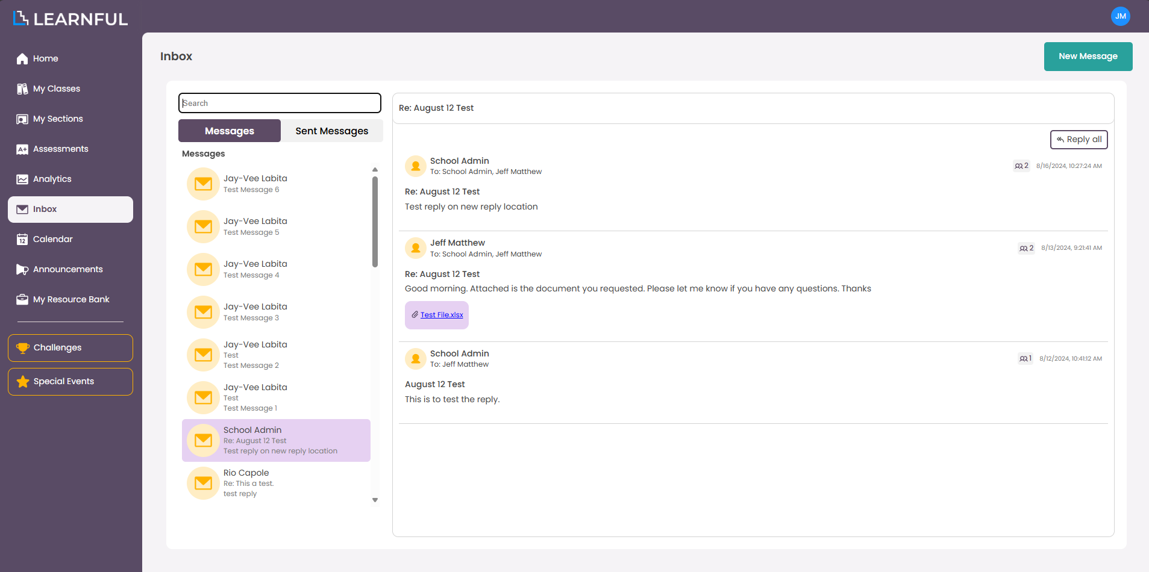Image resolution: width=1149 pixels, height=572 pixels.
Task: Click 'Test reply on new reply location' body text
Action: point(471,207)
